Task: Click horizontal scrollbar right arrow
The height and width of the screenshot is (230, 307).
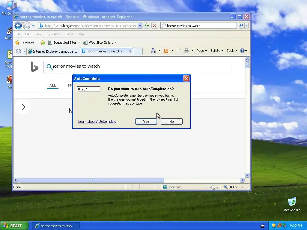Action: pos(242,180)
